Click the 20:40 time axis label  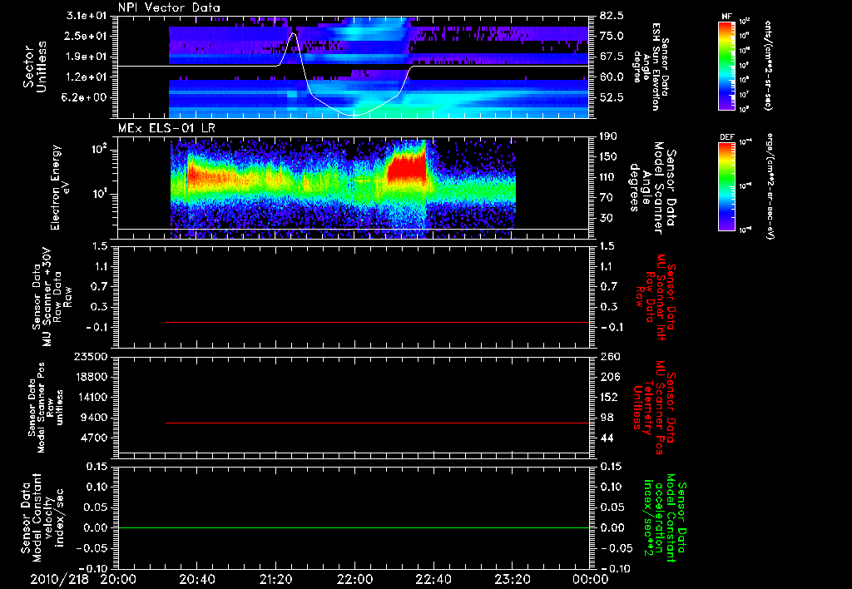(196, 579)
